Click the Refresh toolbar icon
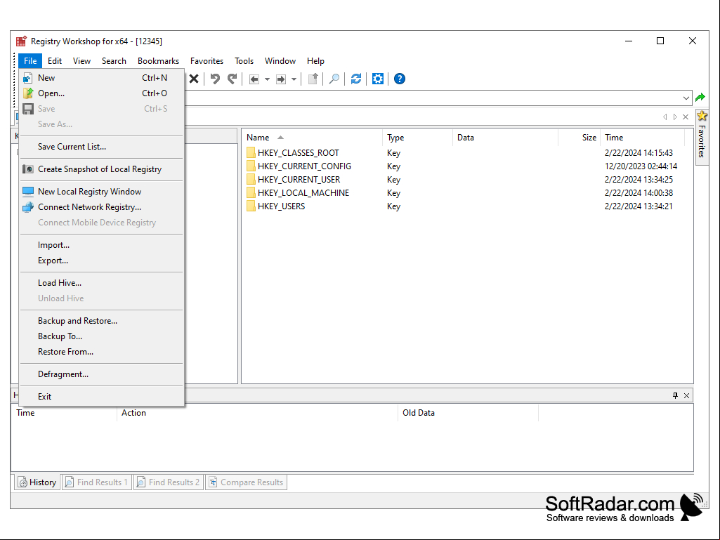The width and height of the screenshot is (720, 540). tap(356, 79)
